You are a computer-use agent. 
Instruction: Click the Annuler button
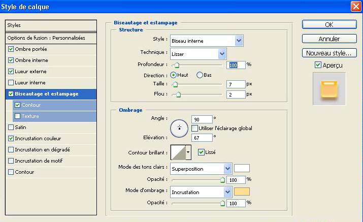(329, 39)
